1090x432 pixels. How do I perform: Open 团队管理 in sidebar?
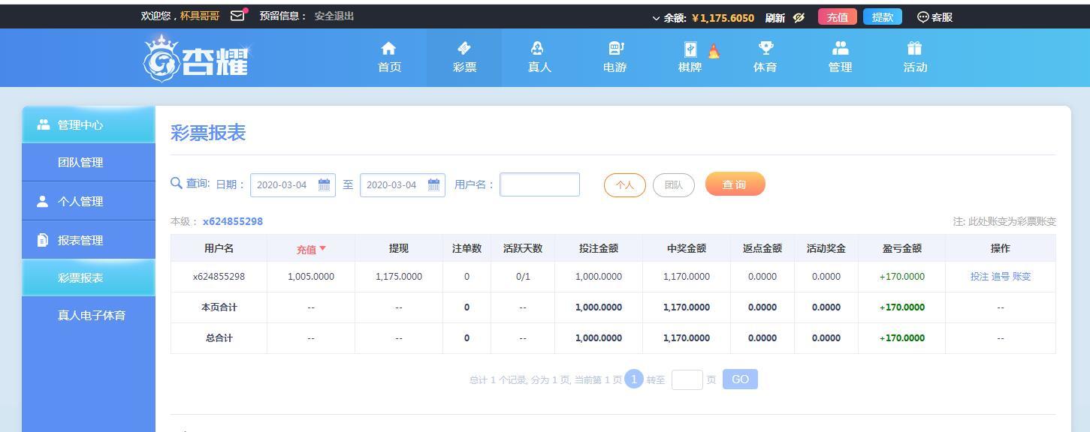80,163
